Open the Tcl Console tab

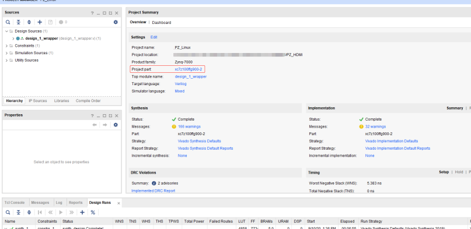pos(15,203)
